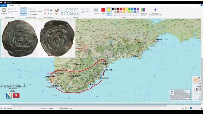Select the Eraser tool
Screen dimensions: 203x114
click(x=45, y=13)
